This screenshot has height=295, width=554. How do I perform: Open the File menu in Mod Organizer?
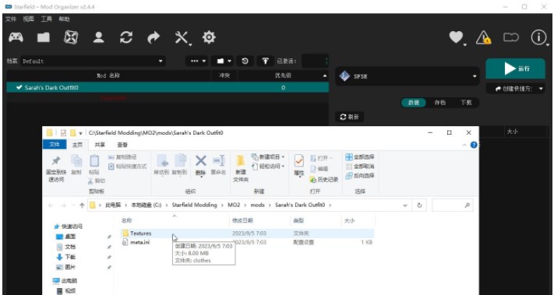tap(11, 19)
